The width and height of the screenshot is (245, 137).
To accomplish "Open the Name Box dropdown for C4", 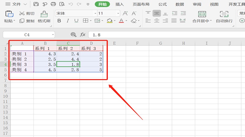I will (x=53, y=35).
